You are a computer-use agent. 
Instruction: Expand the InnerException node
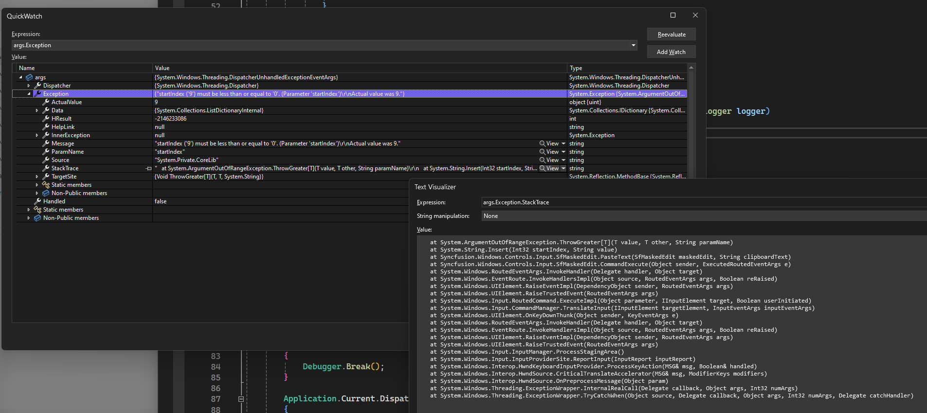(x=37, y=135)
